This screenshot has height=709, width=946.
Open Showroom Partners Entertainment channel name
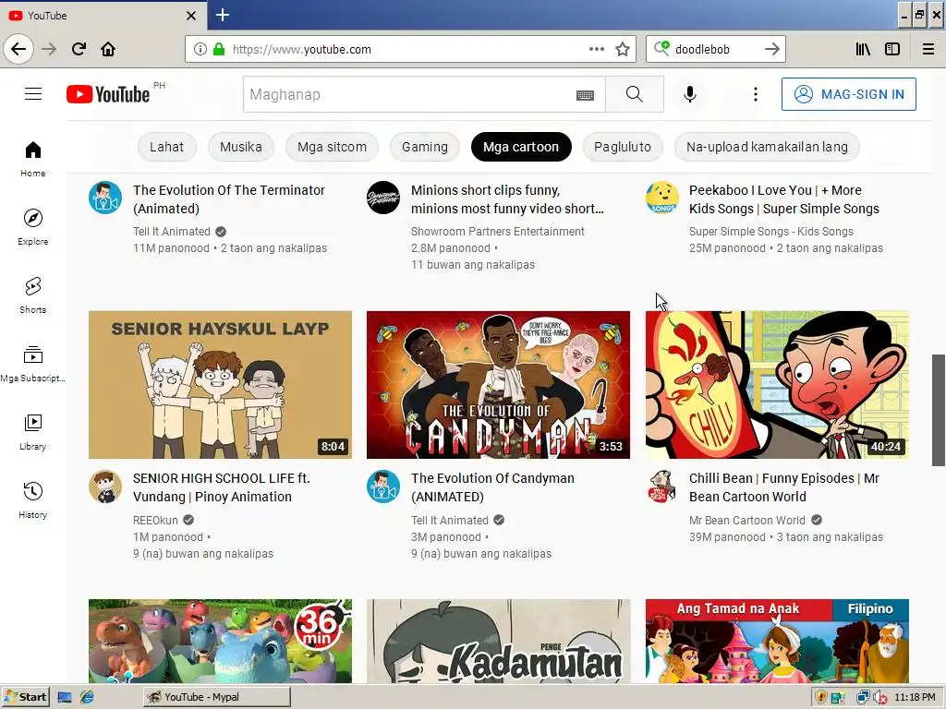tap(498, 232)
